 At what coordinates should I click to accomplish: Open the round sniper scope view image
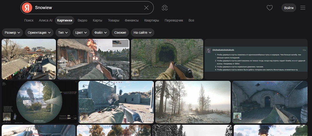pos(39,102)
